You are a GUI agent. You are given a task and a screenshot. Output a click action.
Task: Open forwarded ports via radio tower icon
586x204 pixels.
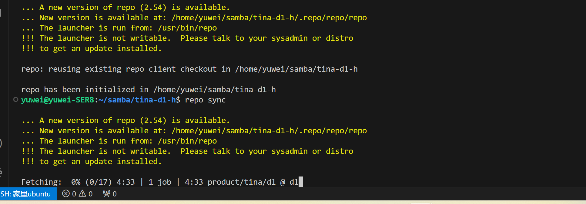[106, 194]
